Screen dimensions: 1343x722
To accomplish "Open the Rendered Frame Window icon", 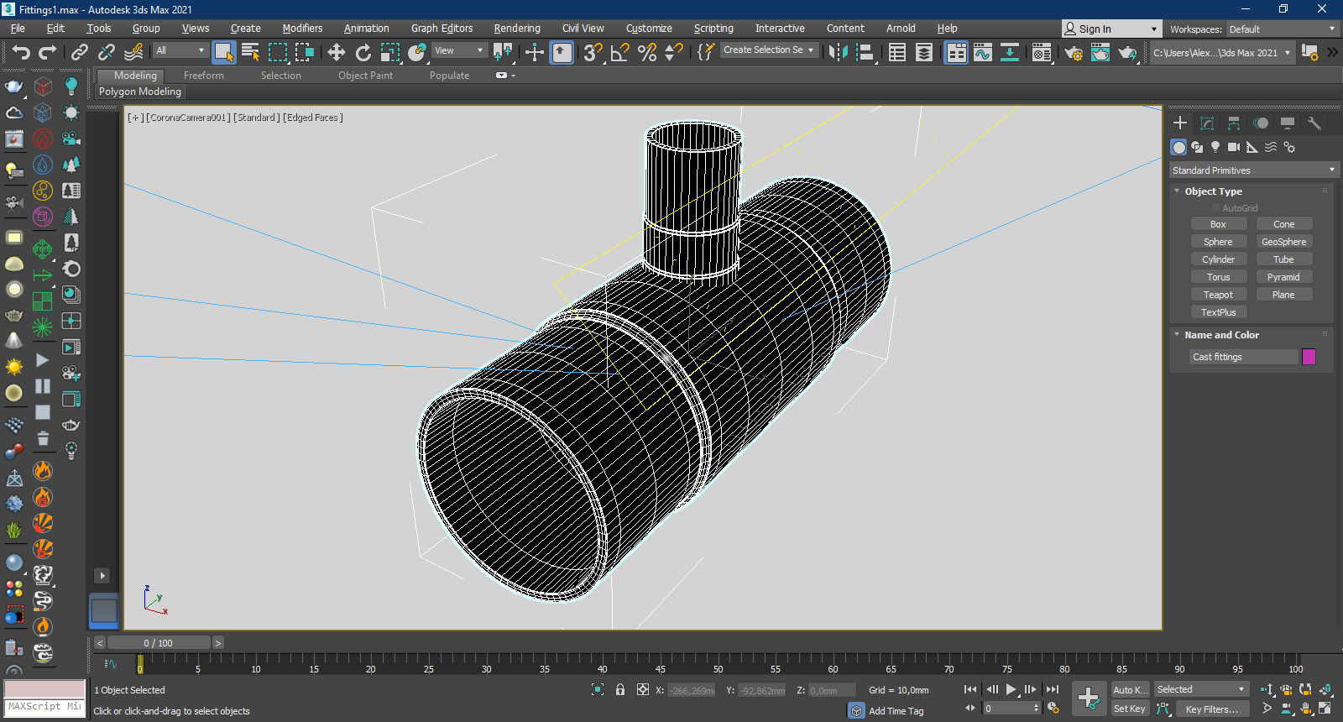I will pyautogui.click(x=1100, y=52).
